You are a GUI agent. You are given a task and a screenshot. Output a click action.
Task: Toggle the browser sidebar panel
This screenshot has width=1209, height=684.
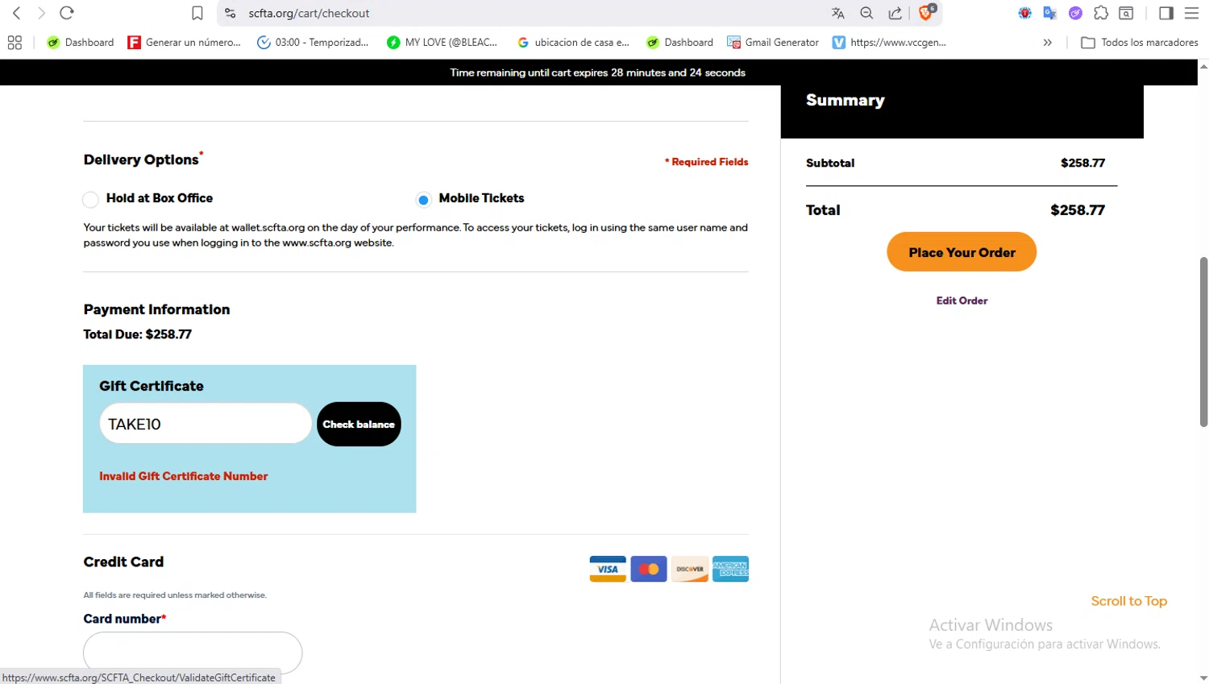[1166, 13]
